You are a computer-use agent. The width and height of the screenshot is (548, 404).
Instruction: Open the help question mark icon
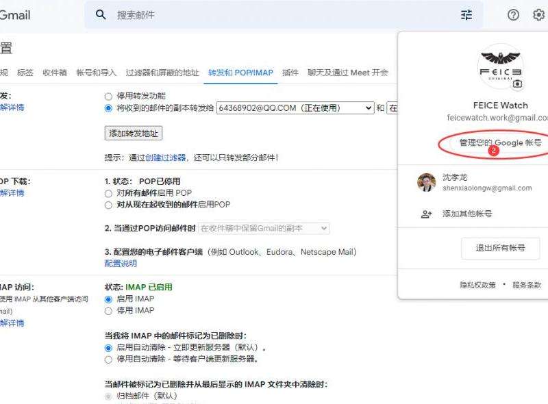tap(513, 14)
